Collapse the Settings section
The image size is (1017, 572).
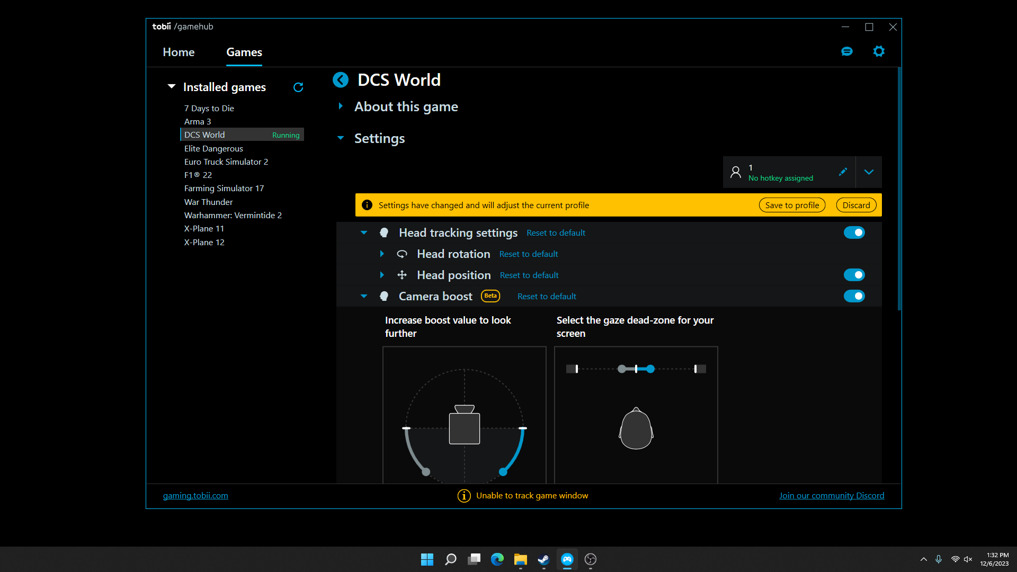(341, 138)
